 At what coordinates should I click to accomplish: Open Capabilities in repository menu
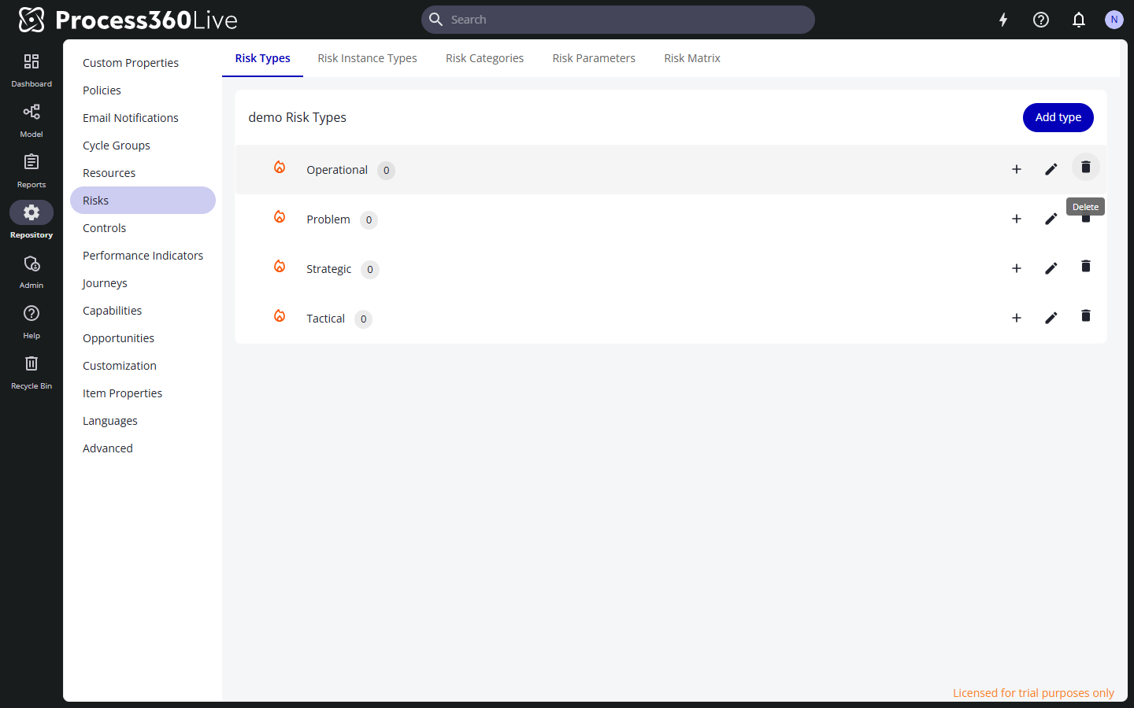coord(143,311)
